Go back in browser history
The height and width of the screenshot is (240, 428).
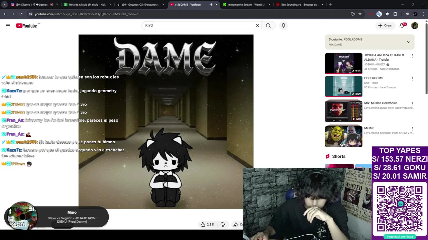coord(5,14)
